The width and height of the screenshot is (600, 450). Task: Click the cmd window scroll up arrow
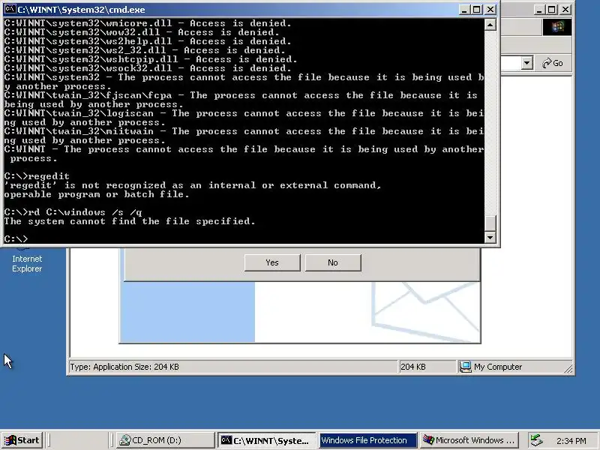pyautogui.click(x=490, y=25)
